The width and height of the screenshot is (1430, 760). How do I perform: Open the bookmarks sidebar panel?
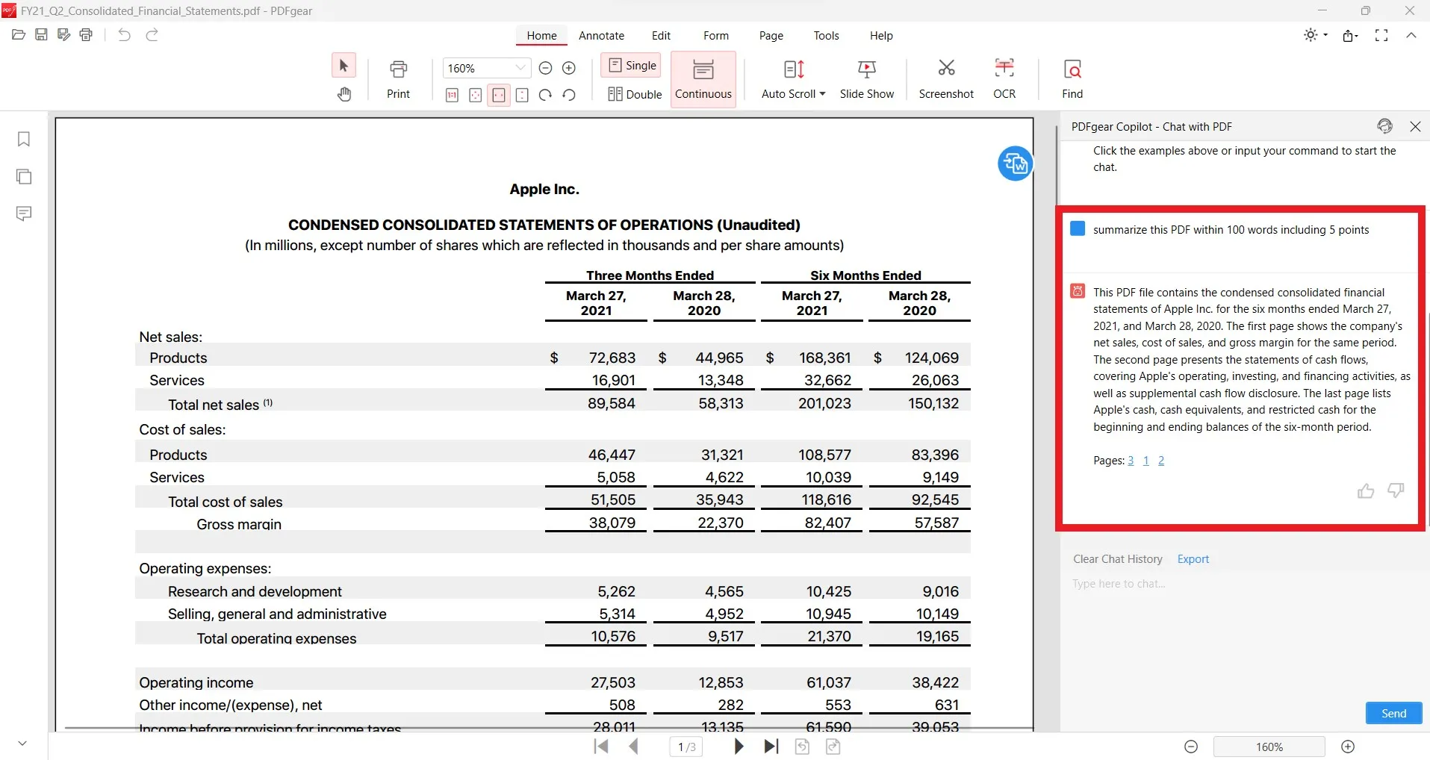(24, 139)
